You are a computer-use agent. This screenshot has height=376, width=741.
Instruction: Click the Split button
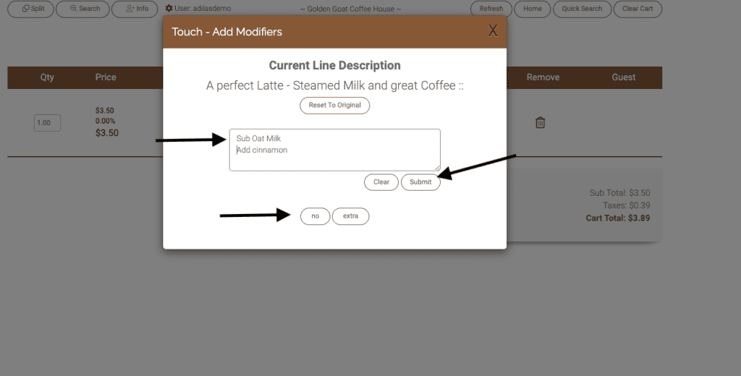[30, 9]
